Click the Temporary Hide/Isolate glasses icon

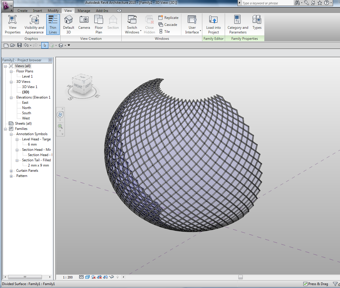111,277
